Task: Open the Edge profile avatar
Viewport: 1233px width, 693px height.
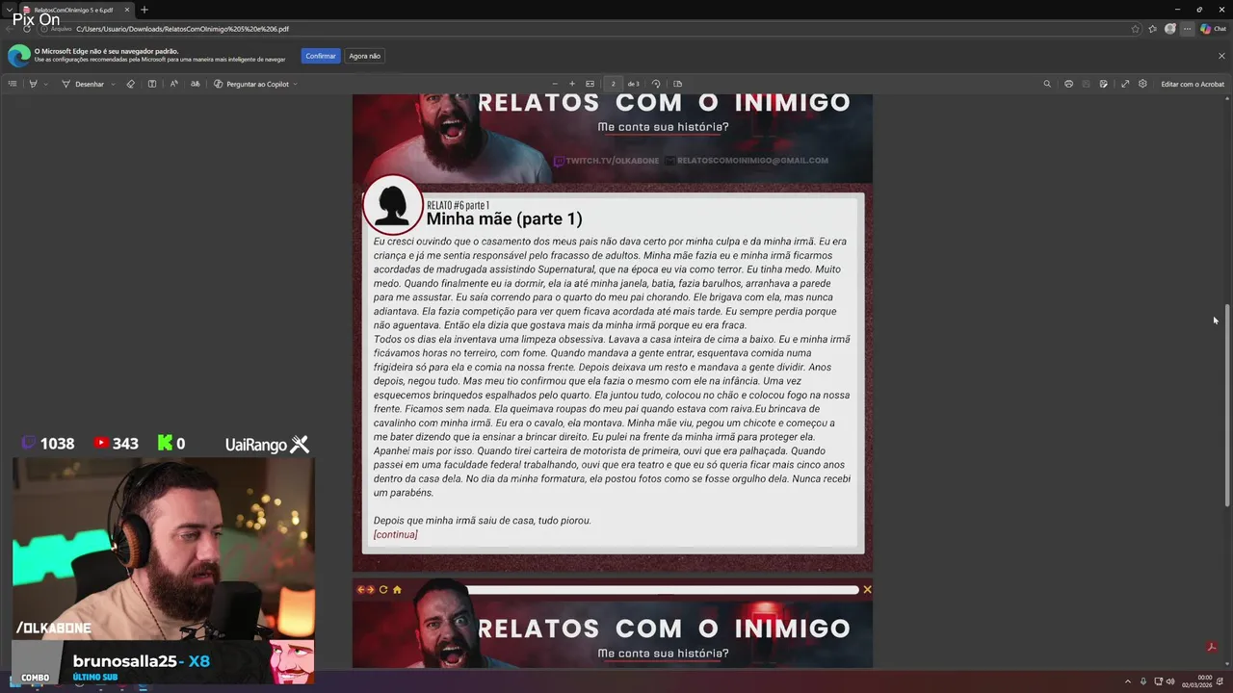Action: point(1170,29)
